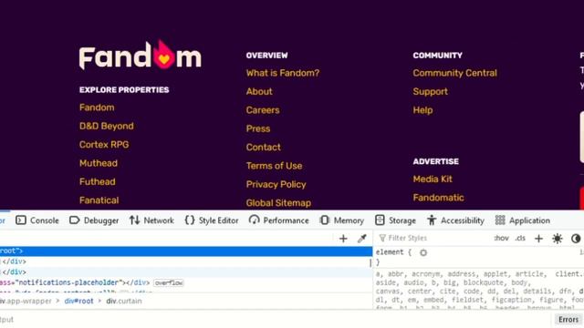Image resolution: width=584 pixels, height=328 pixels.
Task: Toggle light color scheme simulation sun icon
Action: click(558, 239)
